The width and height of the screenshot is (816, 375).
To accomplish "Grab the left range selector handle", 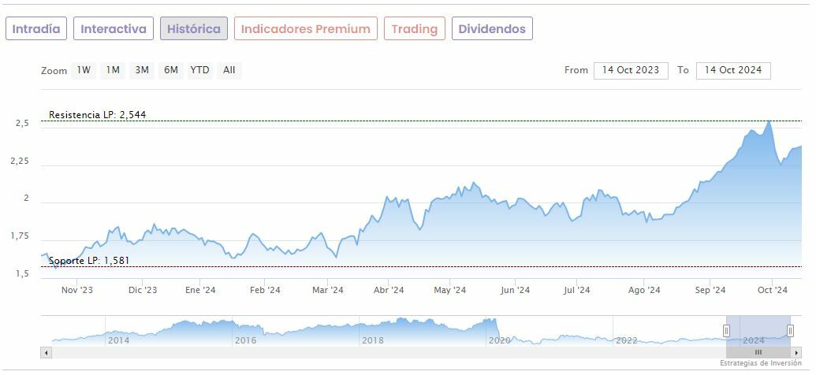I will click(727, 330).
